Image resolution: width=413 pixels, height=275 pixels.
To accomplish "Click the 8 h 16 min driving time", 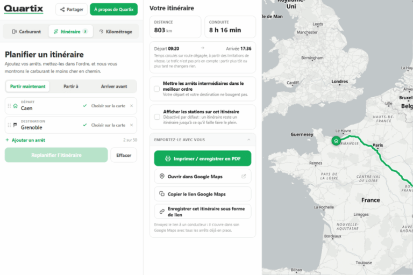I will (x=225, y=30).
